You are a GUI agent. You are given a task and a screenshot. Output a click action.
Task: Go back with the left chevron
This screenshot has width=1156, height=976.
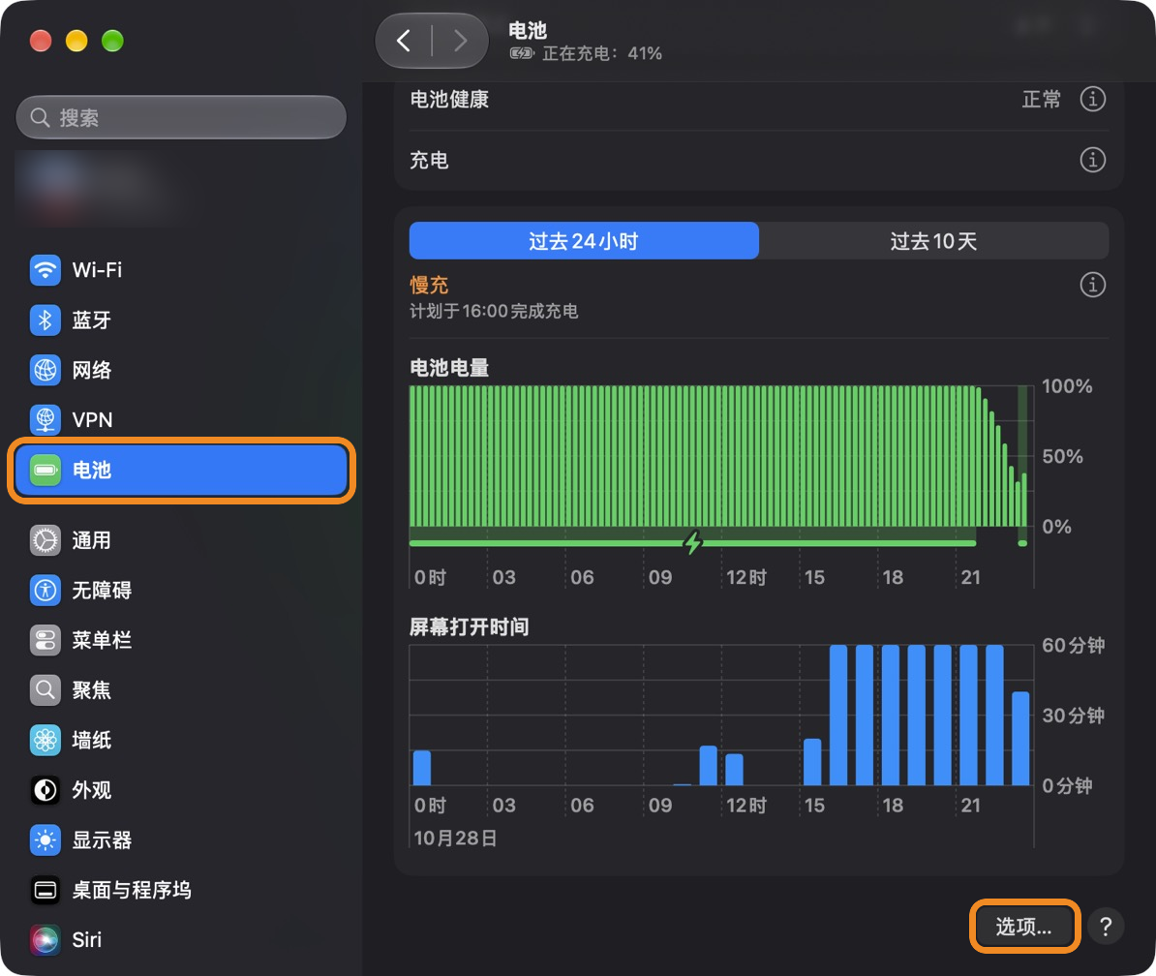pyautogui.click(x=404, y=41)
